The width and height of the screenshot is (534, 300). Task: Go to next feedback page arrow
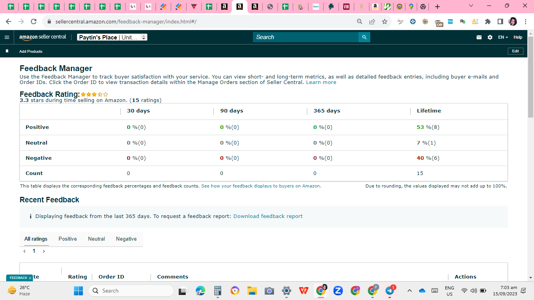[44, 251]
